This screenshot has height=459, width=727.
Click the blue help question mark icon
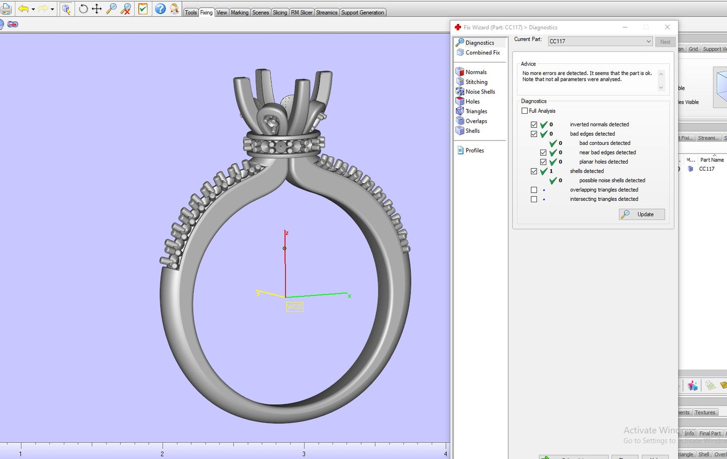pyautogui.click(x=160, y=9)
